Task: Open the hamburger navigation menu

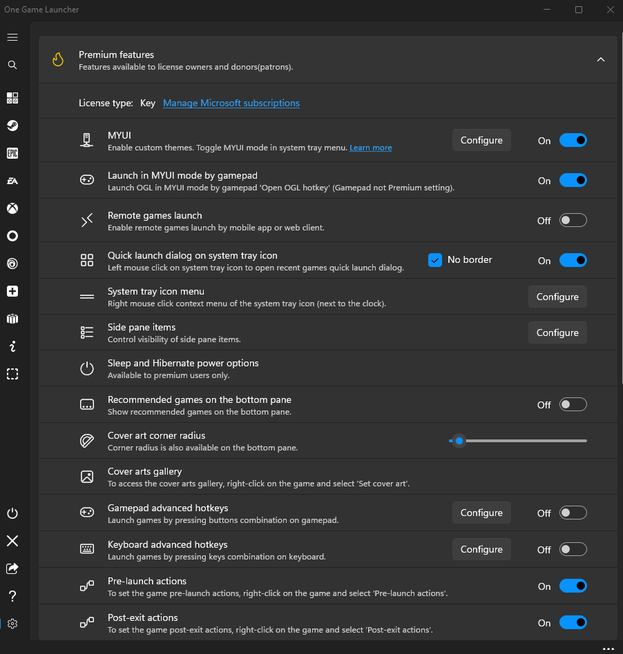Action: click(x=12, y=37)
